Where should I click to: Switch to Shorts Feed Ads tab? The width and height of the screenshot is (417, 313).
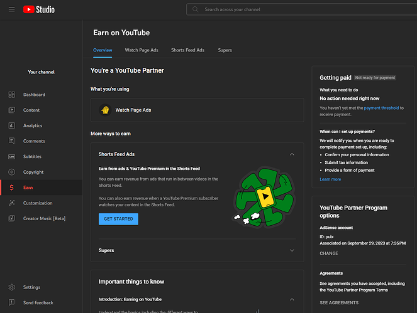(188, 50)
